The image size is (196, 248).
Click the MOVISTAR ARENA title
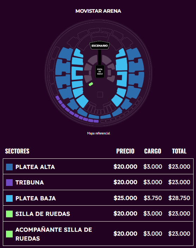[x=98, y=11]
